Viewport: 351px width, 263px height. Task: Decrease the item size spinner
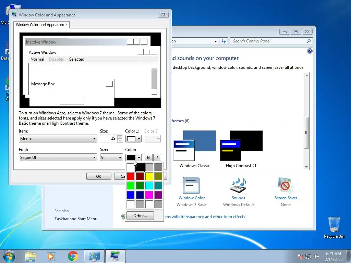120,140
